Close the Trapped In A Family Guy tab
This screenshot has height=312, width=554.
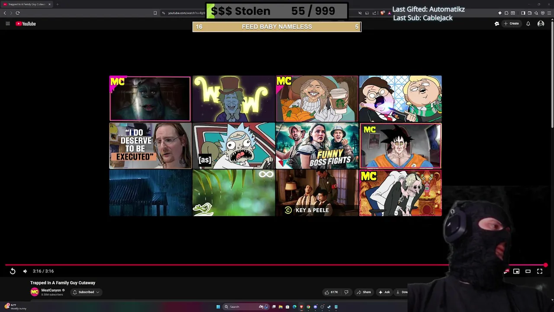49,4
